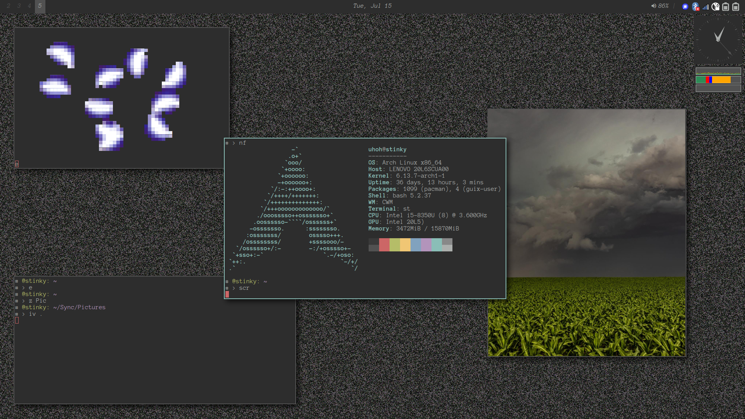
Task: Click the 'iv .' command in the bottom-left terminal
Action: (35, 314)
